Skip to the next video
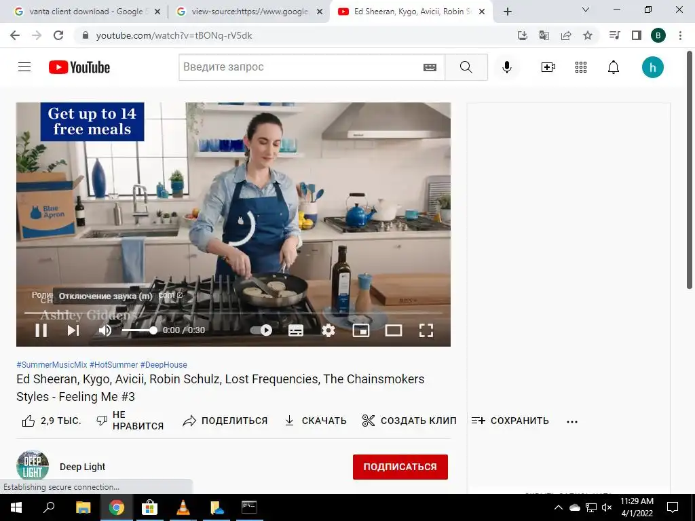Screen dimensions: 695x521 73,330
